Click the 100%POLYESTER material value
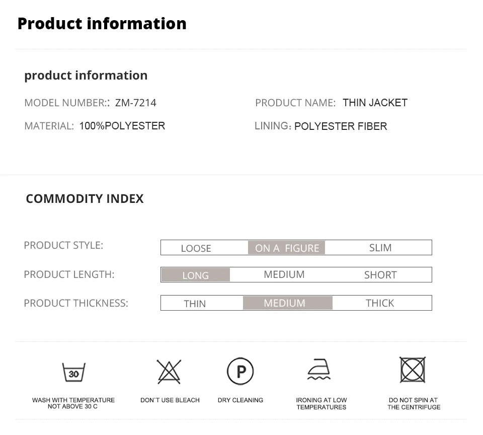The height and width of the screenshot is (435, 483). pyautogui.click(x=122, y=126)
